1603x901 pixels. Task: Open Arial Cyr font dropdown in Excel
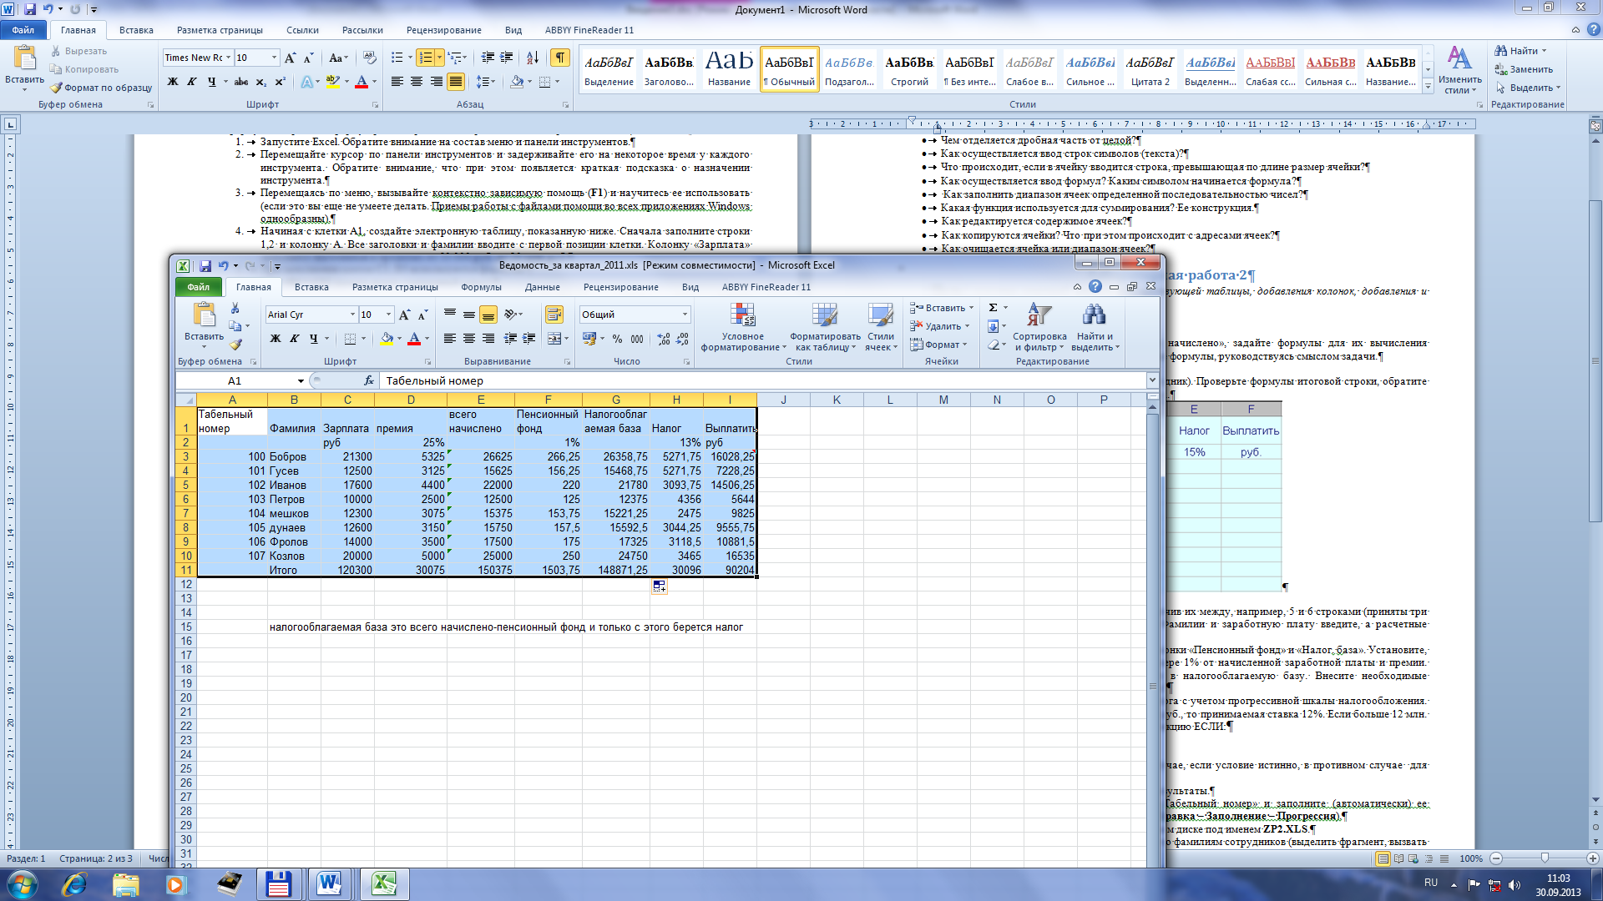352,315
